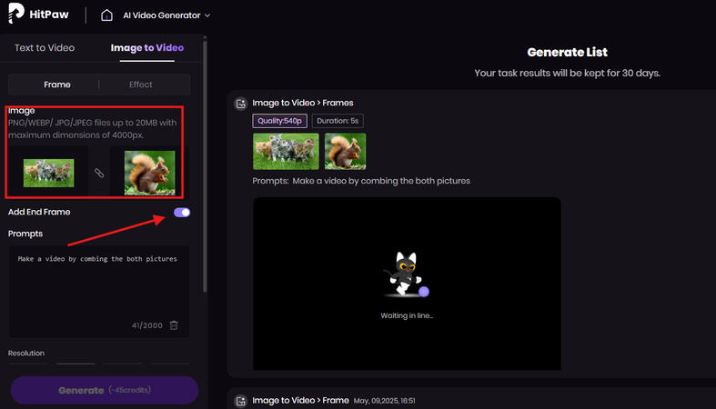Click the kittens start frame thumbnail

click(x=49, y=170)
